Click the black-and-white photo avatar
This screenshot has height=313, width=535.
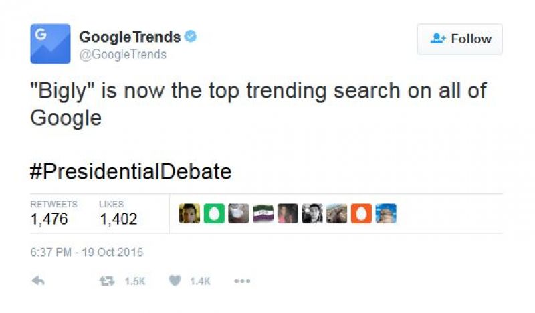click(312, 214)
